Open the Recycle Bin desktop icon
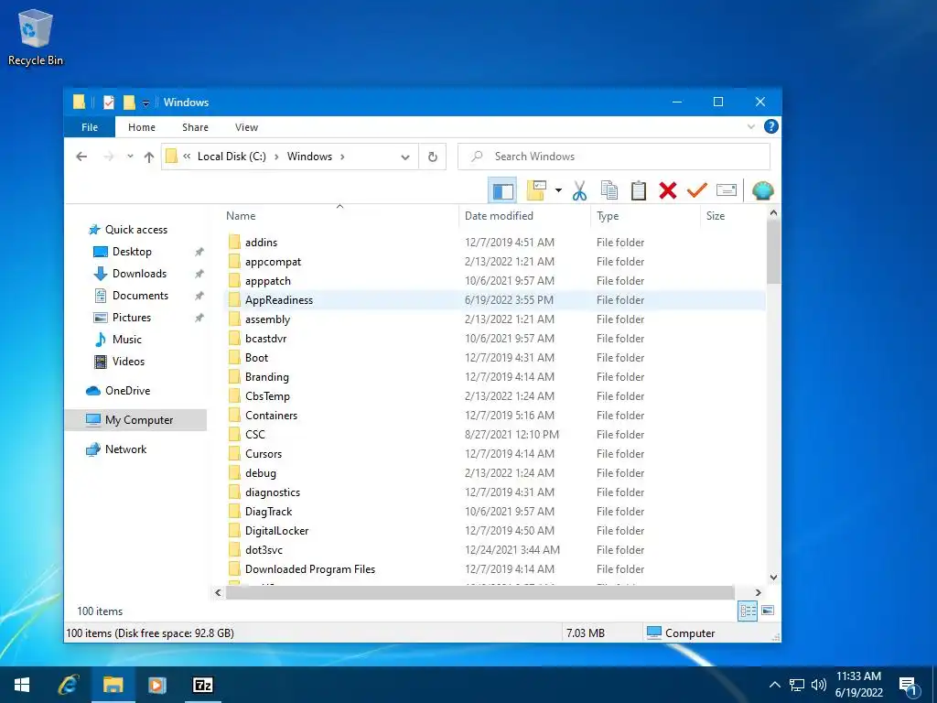Viewport: 937px width, 703px height. pyautogui.click(x=36, y=37)
